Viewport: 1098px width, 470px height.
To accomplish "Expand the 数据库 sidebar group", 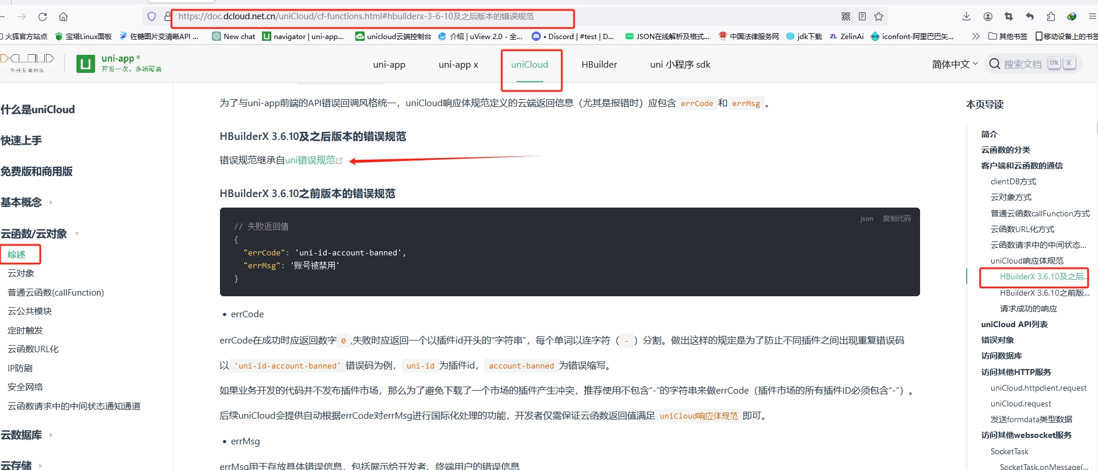I will pos(27,435).
